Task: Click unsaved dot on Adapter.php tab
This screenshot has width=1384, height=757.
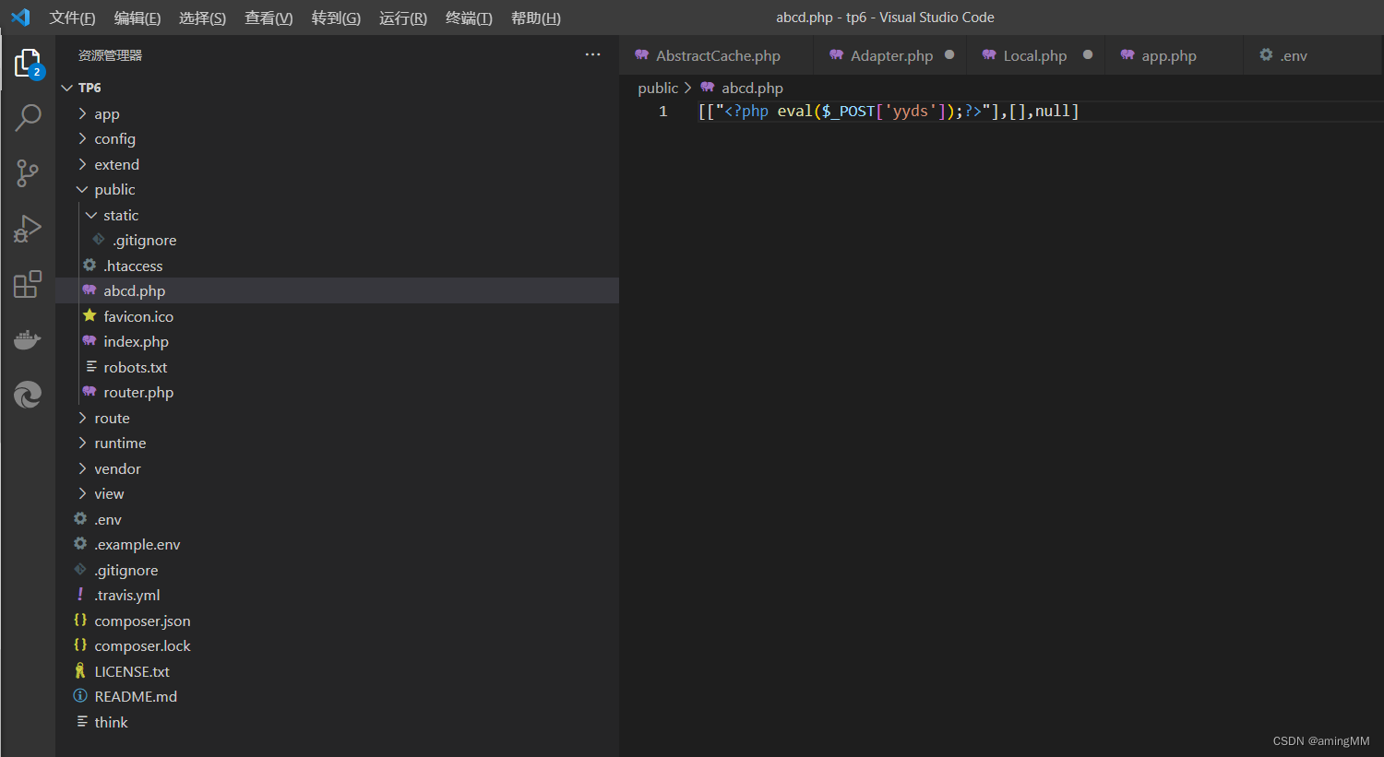Action: [949, 55]
